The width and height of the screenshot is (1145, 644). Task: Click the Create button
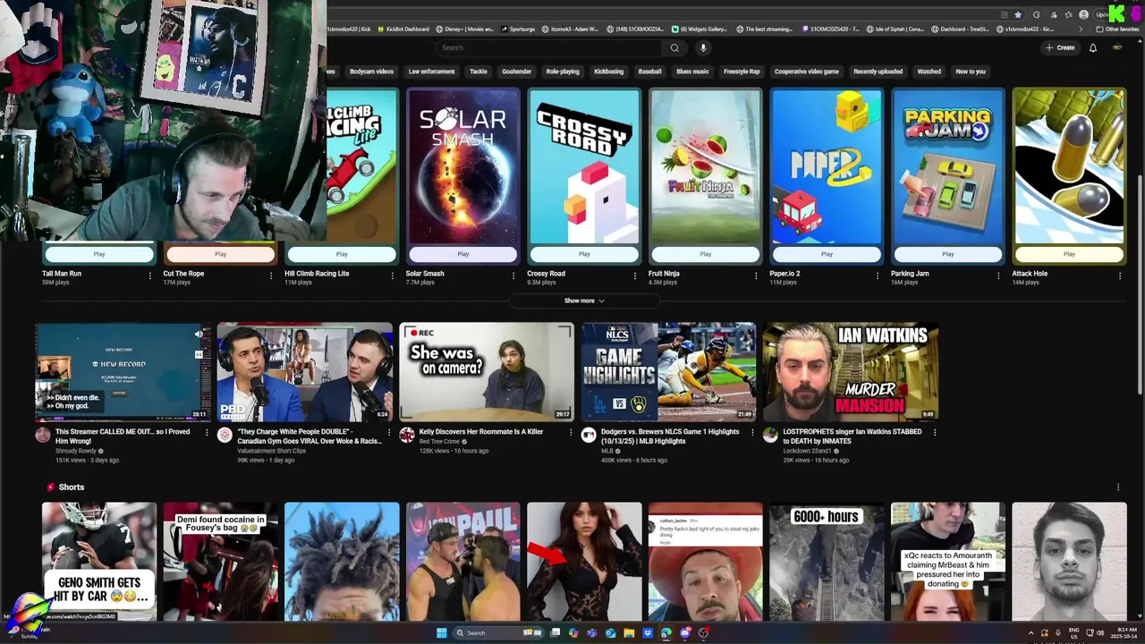click(1060, 47)
